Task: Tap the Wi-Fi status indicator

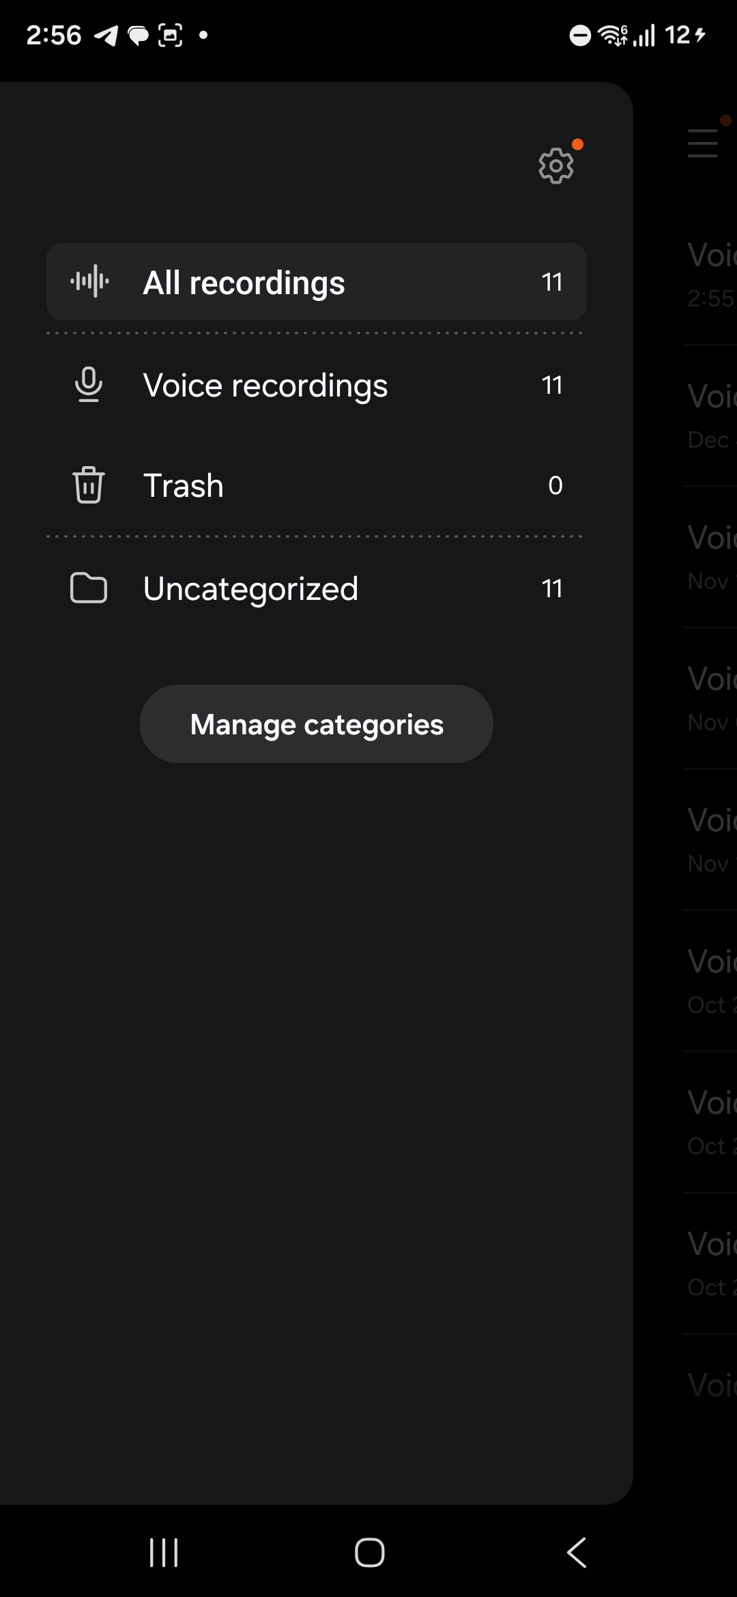Action: pyautogui.click(x=611, y=34)
